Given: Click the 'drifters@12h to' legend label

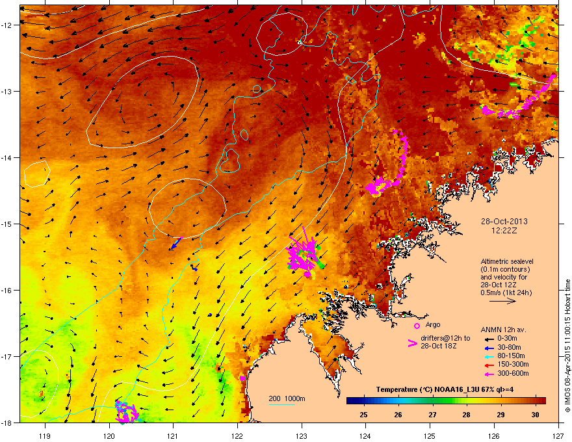Looking at the screenshot, I should point(445,339).
